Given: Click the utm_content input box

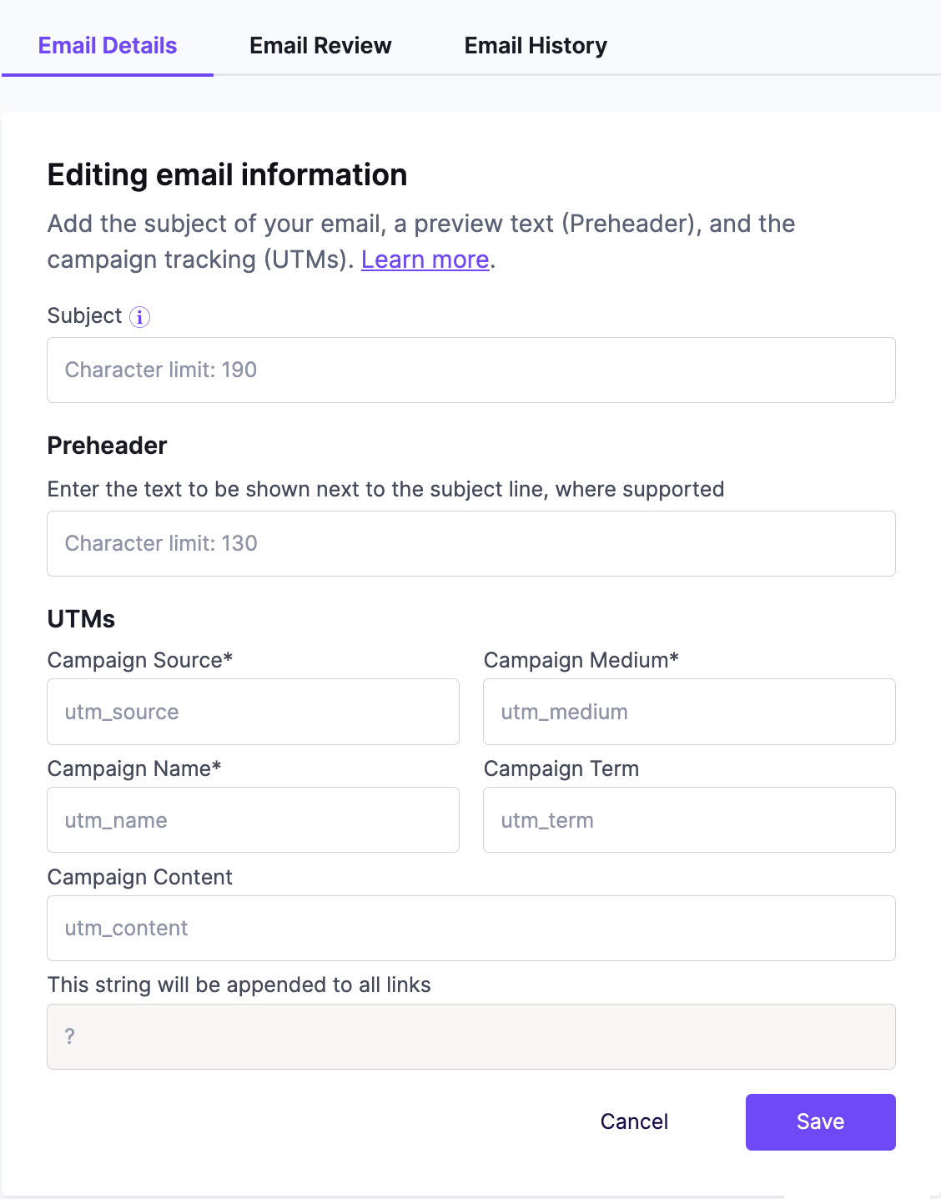Looking at the screenshot, I should 471,928.
